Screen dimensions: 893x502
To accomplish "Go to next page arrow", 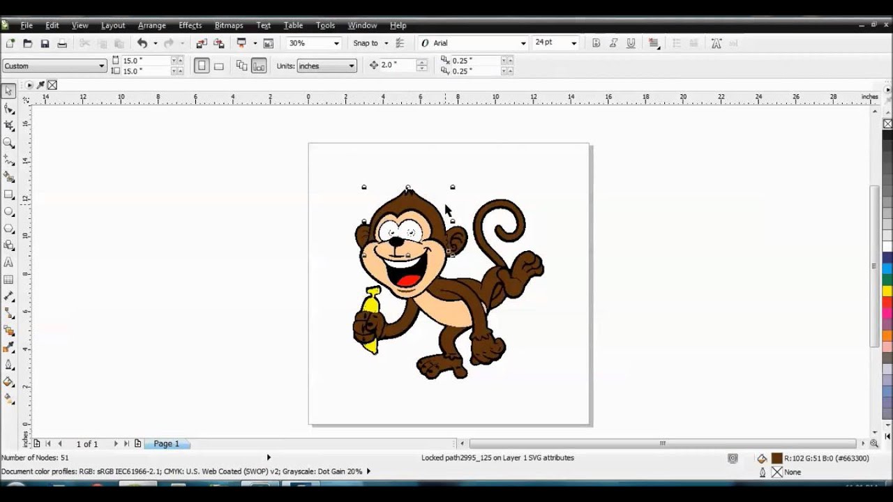I will [115, 443].
